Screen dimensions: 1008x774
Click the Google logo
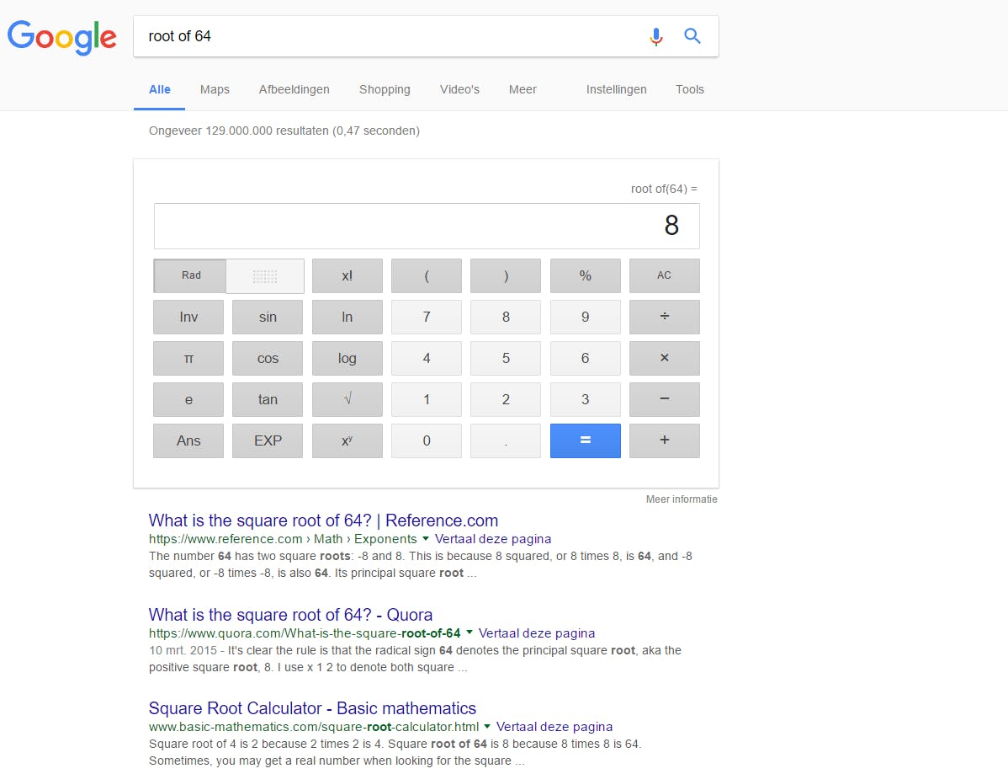click(x=62, y=37)
